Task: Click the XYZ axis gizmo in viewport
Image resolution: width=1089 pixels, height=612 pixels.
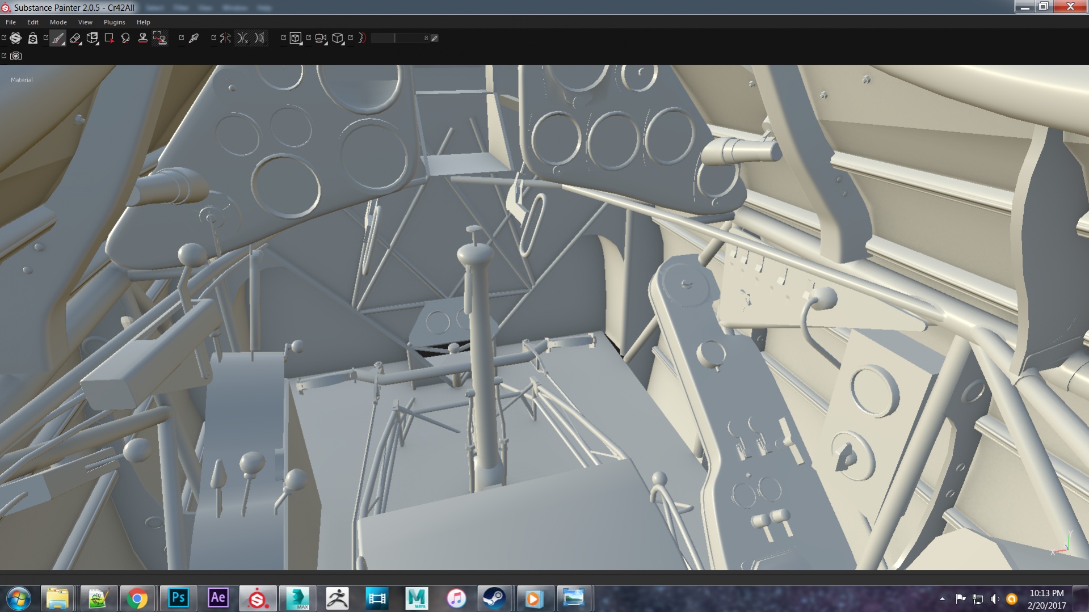Action: [1062, 543]
